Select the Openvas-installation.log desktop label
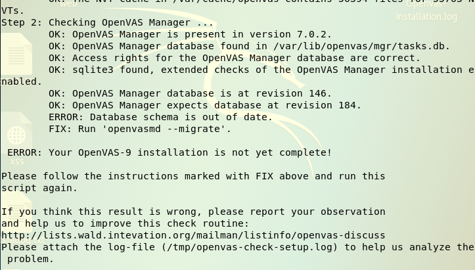 click(x=426, y=10)
